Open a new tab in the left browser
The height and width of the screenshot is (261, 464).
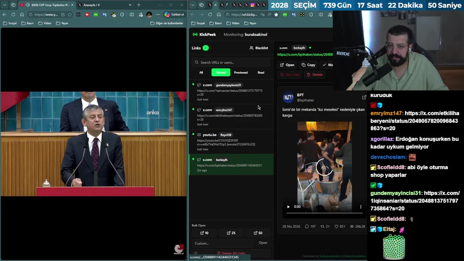[x=138, y=5]
